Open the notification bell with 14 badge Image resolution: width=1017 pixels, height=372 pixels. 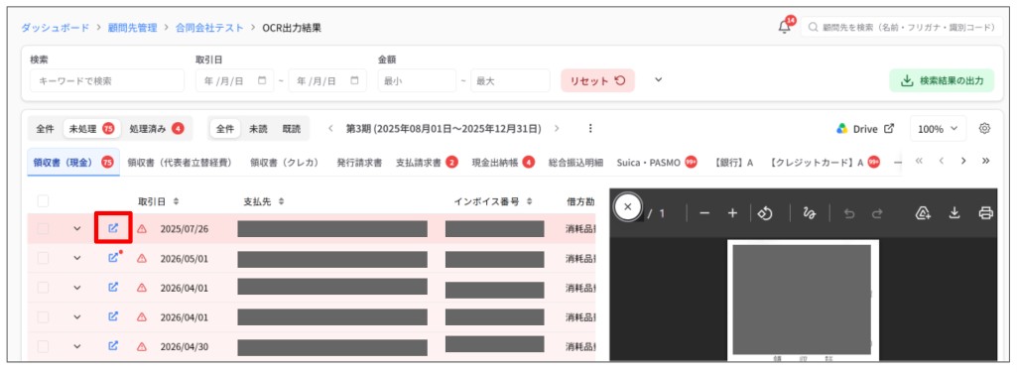pos(785,27)
